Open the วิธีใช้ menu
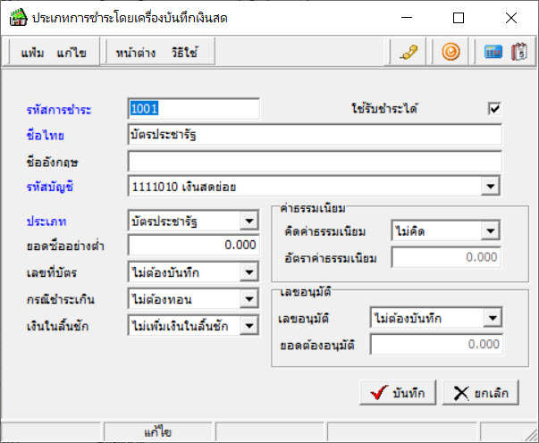539x443 pixels. click(x=185, y=53)
